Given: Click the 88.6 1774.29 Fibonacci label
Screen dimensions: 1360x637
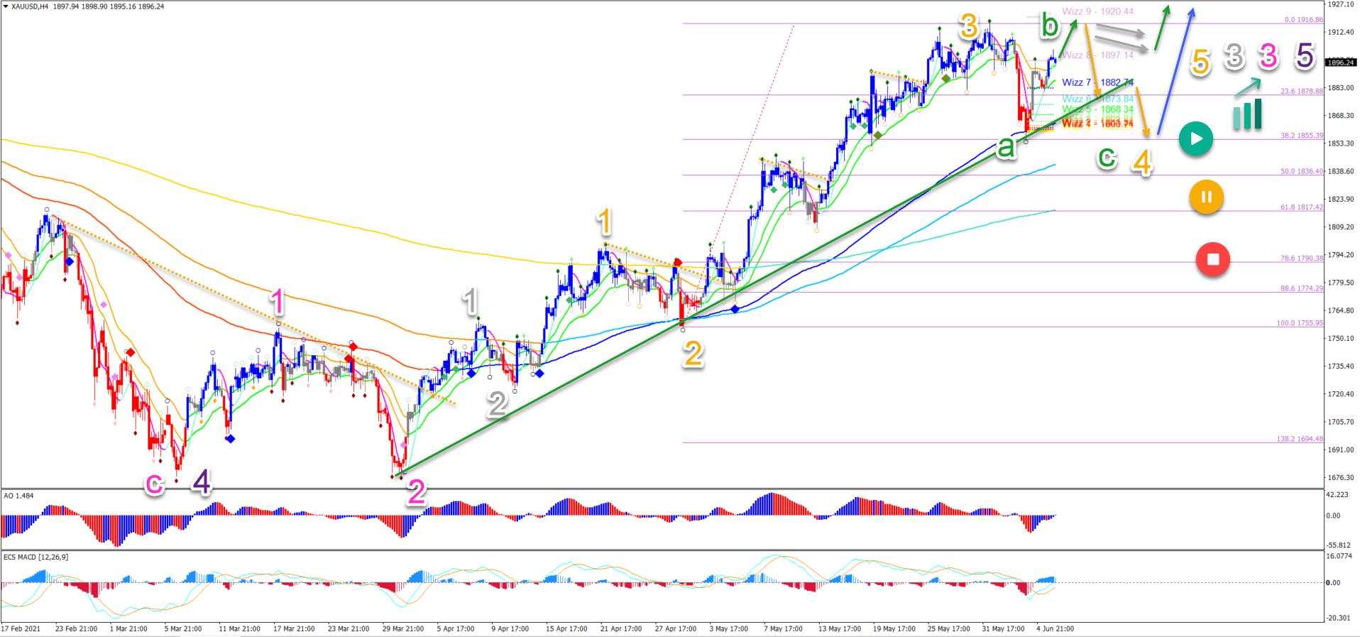Looking at the screenshot, I should coord(1302,288).
